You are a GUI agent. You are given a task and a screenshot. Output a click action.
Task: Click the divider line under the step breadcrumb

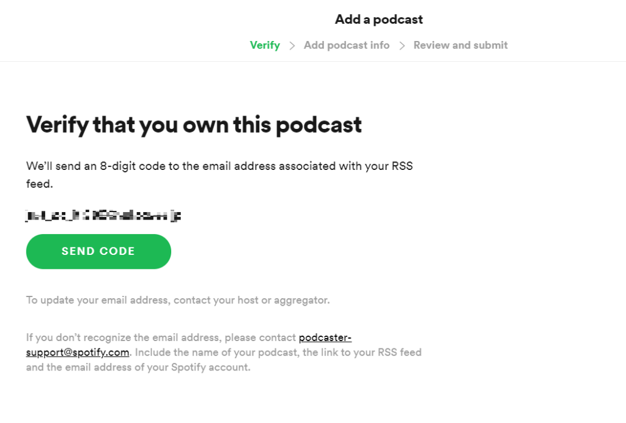(x=313, y=62)
